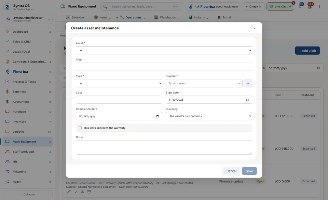Click the background date filter dd/mm/yyyy field
This screenshot has height=200, width=328.
coord(294,68)
